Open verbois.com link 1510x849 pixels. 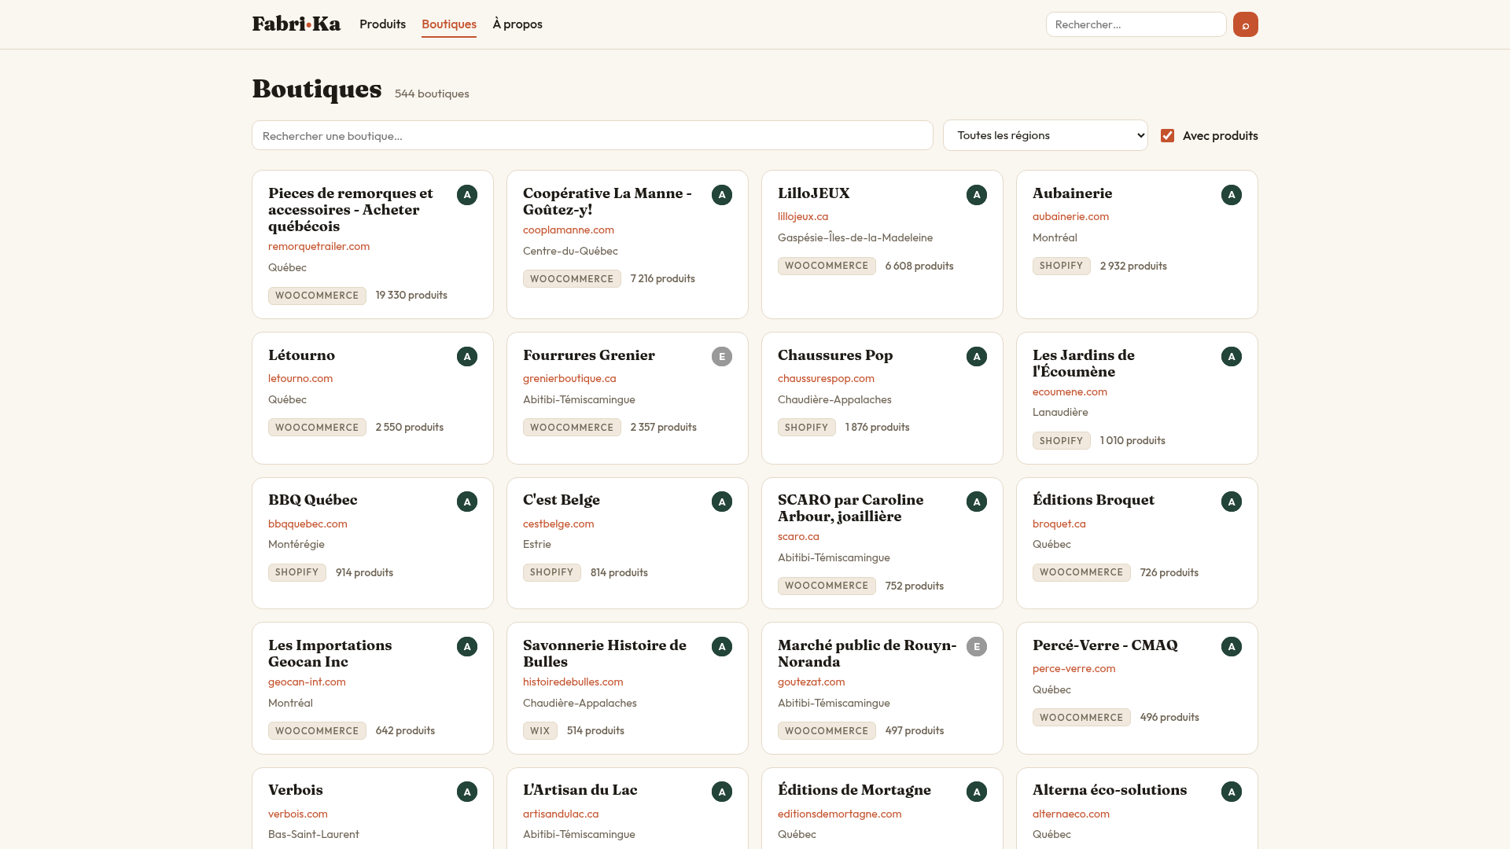pos(297,814)
